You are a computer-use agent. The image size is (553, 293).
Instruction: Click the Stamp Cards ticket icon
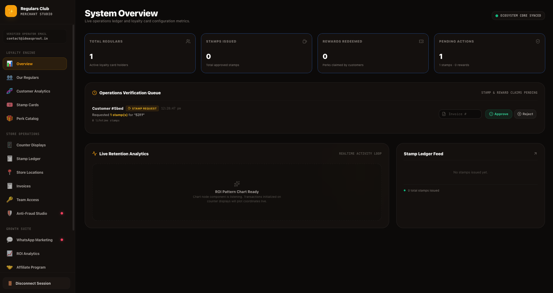[x=10, y=105]
